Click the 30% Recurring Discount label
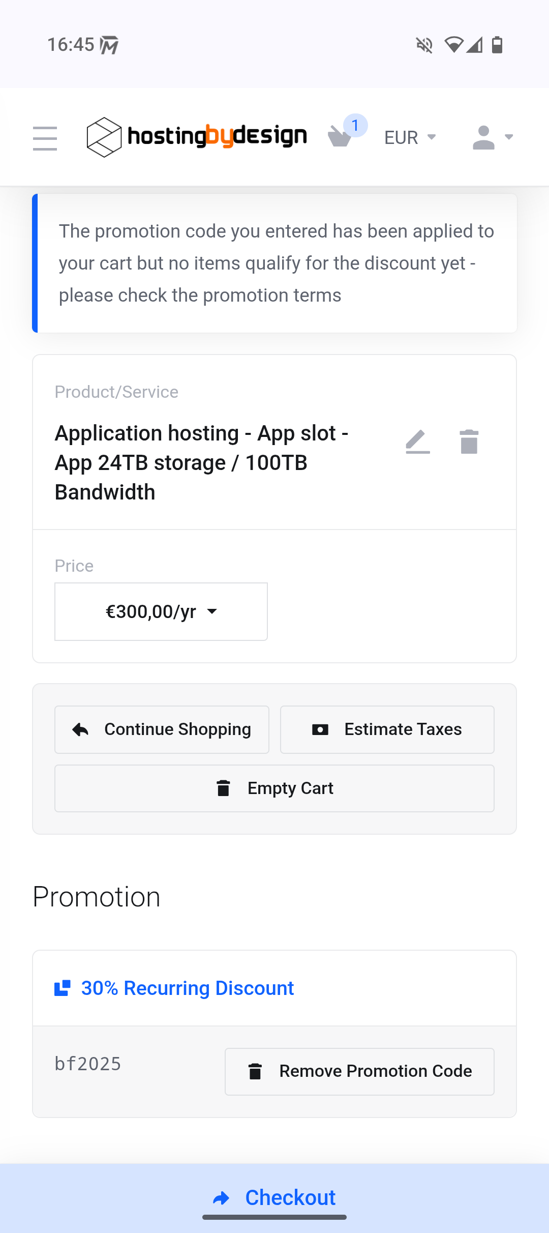Viewport: 549px width, 1233px height. tap(187, 988)
